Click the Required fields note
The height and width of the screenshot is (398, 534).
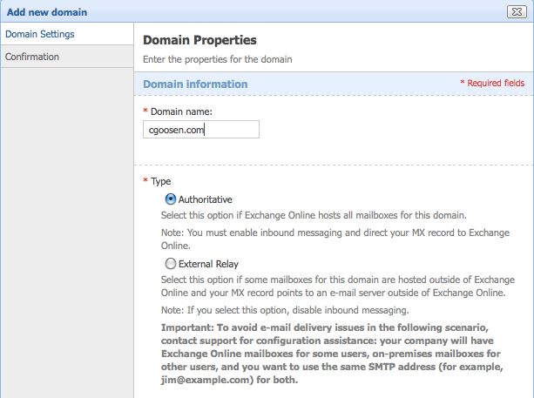pyautogui.click(x=492, y=83)
